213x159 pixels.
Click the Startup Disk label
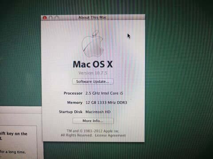[x=71, y=112]
